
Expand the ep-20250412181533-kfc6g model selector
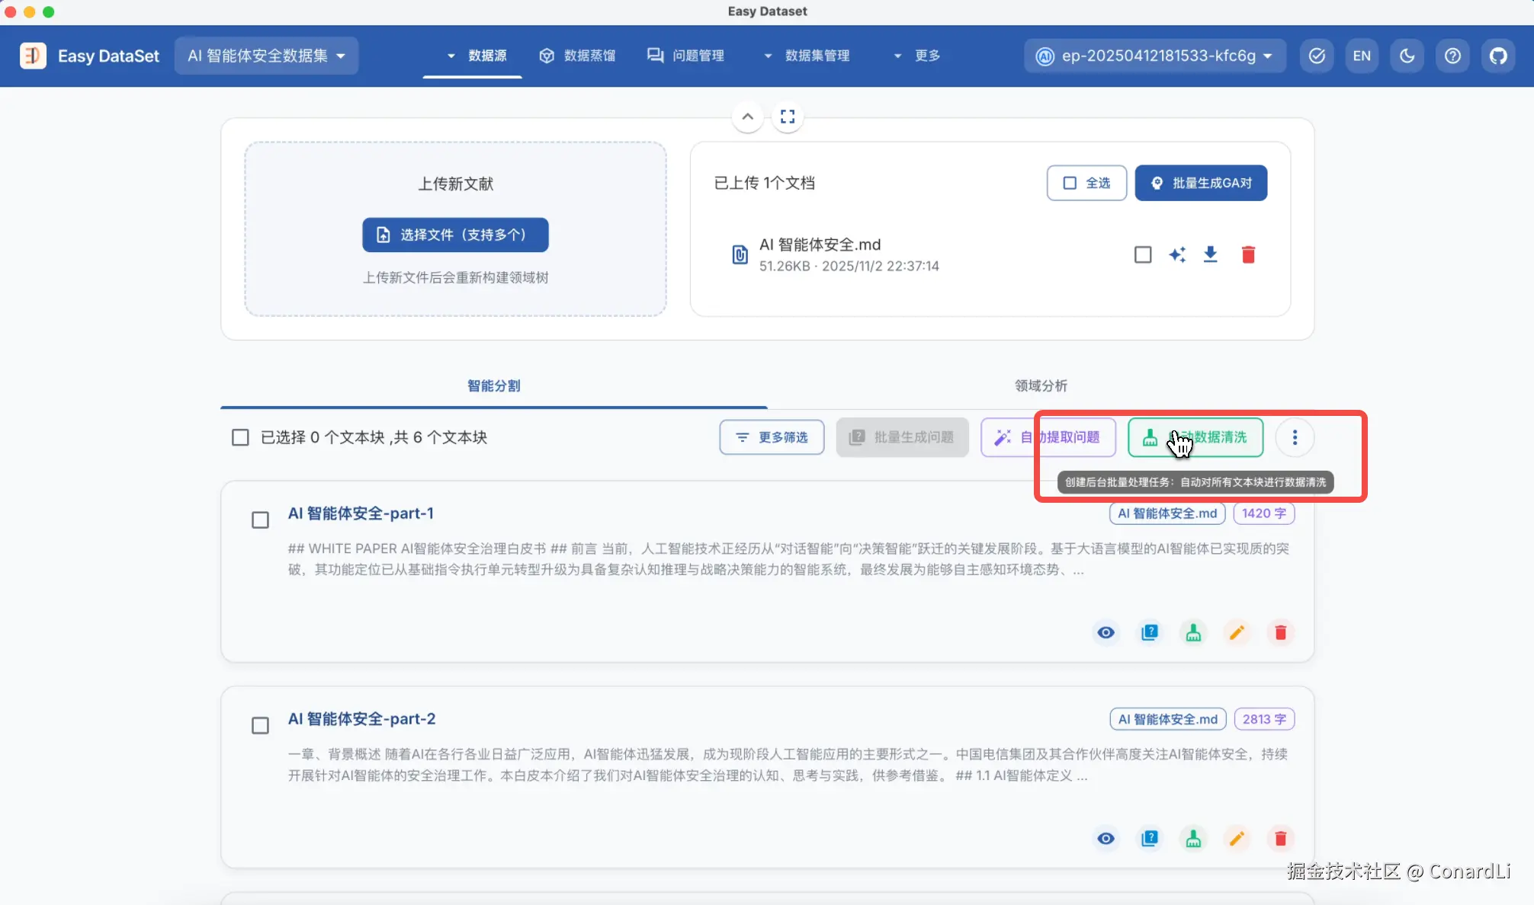pos(1155,56)
